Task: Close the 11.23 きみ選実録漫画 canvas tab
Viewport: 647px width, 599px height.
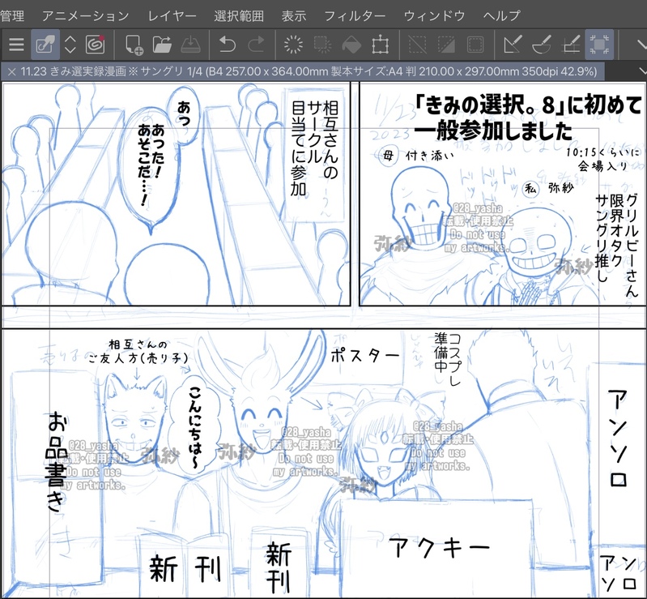Action: tap(11, 71)
